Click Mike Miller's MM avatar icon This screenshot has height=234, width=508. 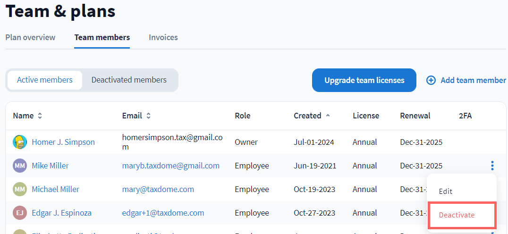coord(20,166)
